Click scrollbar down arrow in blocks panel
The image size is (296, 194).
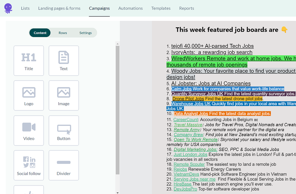[x=118, y=193]
